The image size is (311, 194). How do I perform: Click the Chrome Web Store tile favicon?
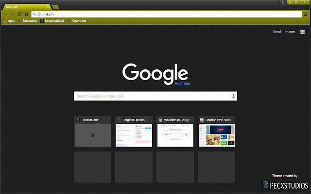[x=202, y=120]
